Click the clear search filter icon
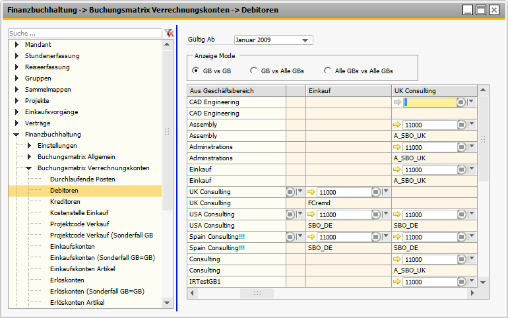 [169, 33]
